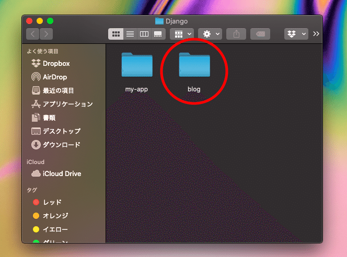Click the iCloud sidebar section heading
This screenshot has width=347, height=257.
point(36,162)
